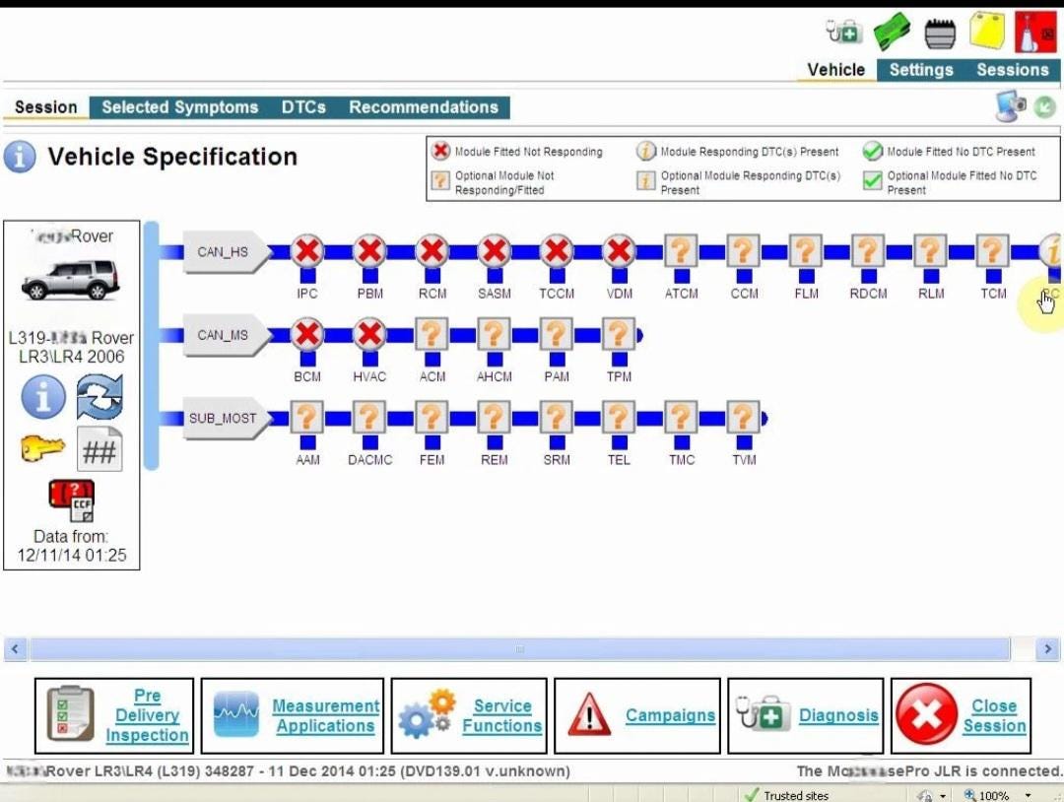Open the TPM module question mark icon

(x=619, y=335)
